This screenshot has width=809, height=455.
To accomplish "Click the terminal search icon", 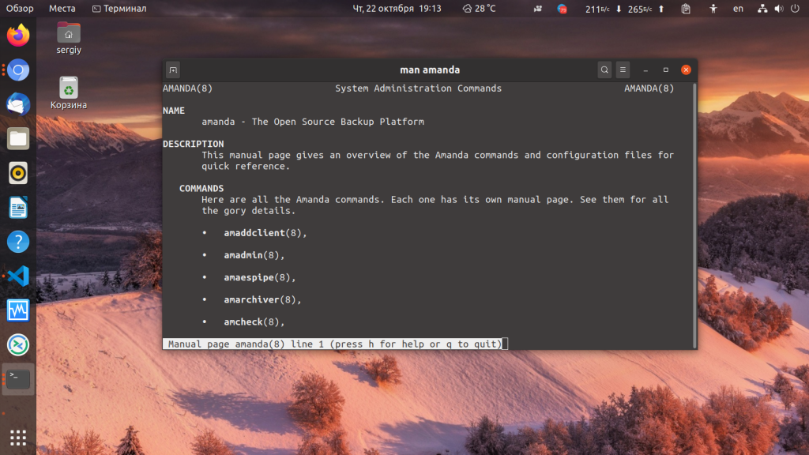I will click(x=604, y=70).
